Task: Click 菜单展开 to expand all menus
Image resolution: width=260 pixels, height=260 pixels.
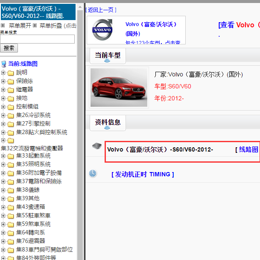Action: point(20,26)
